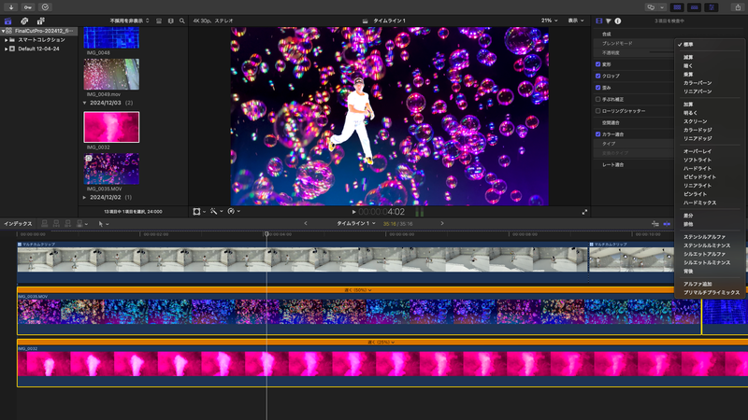
Task: Enable the 手ぶれ補正 stabilization checkbox
Action: 597,100
